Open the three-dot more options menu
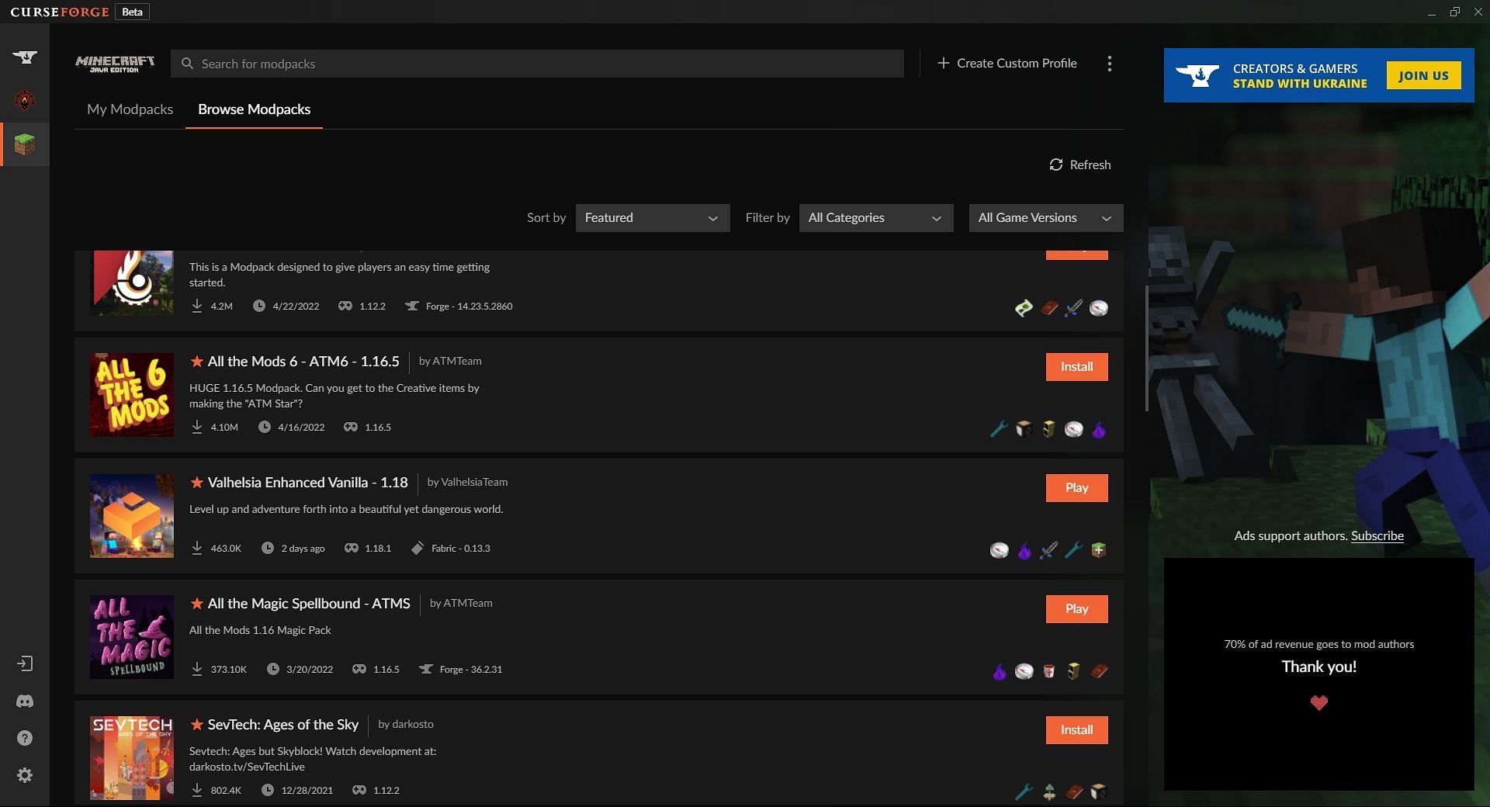1490x807 pixels. click(x=1109, y=64)
